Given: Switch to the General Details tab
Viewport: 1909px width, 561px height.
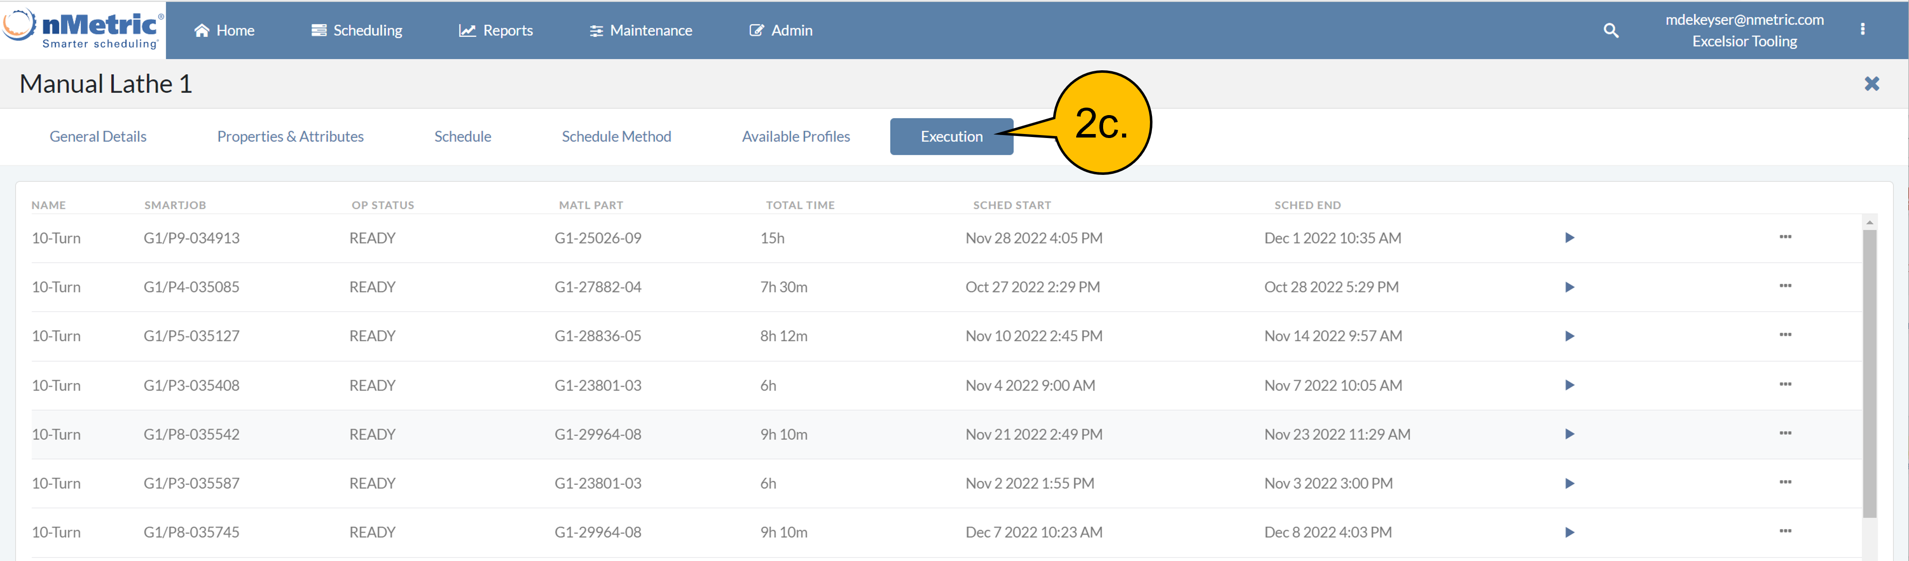Looking at the screenshot, I should pyautogui.click(x=98, y=136).
